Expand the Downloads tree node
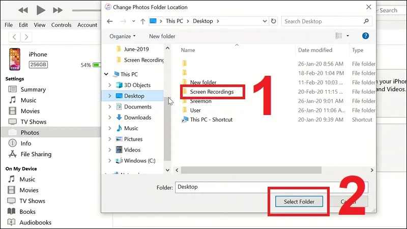The height and width of the screenshot is (229, 407). coord(110,118)
